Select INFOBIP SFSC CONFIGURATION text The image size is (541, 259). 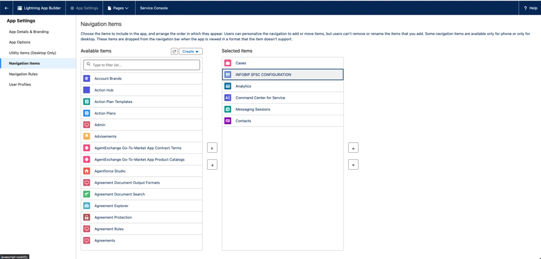click(x=263, y=75)
